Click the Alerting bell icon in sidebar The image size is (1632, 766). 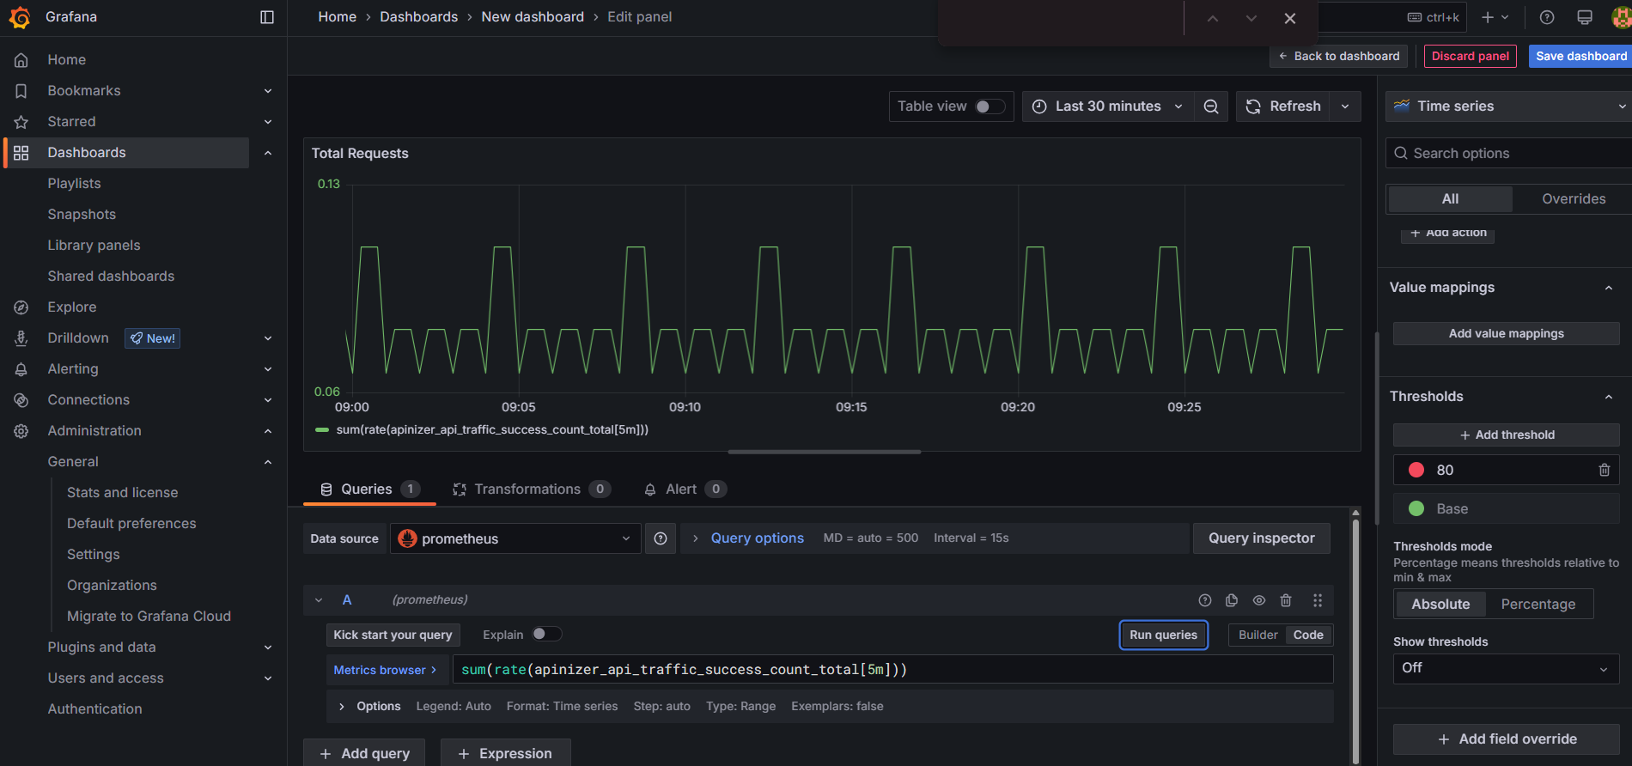tap(21, 369)
